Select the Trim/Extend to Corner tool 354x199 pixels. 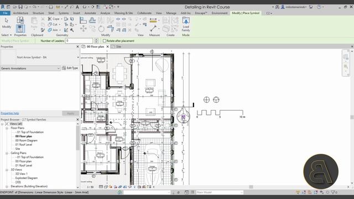[110, 29]
